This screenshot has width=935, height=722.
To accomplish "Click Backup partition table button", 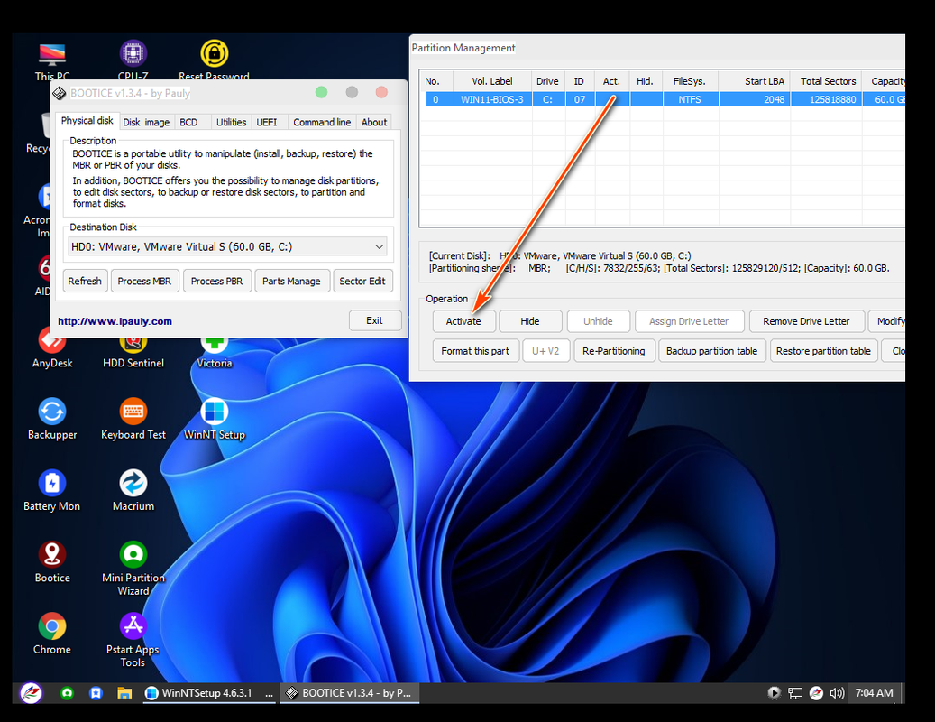I will 711,351.
